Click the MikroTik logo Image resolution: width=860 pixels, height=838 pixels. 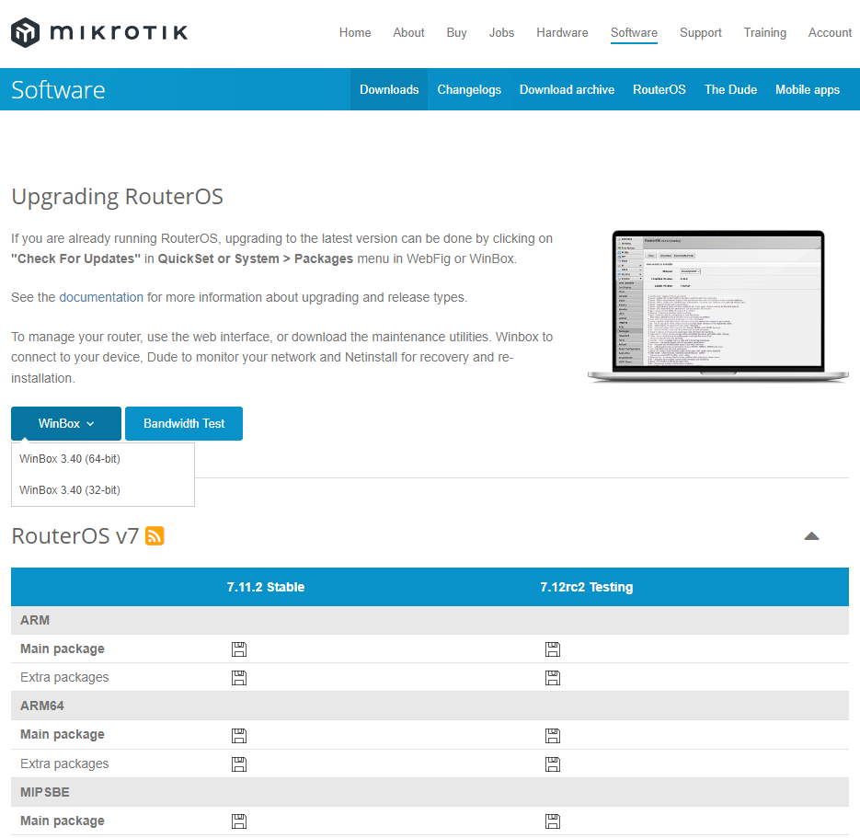pyautogui.click(x=99, y=32)
